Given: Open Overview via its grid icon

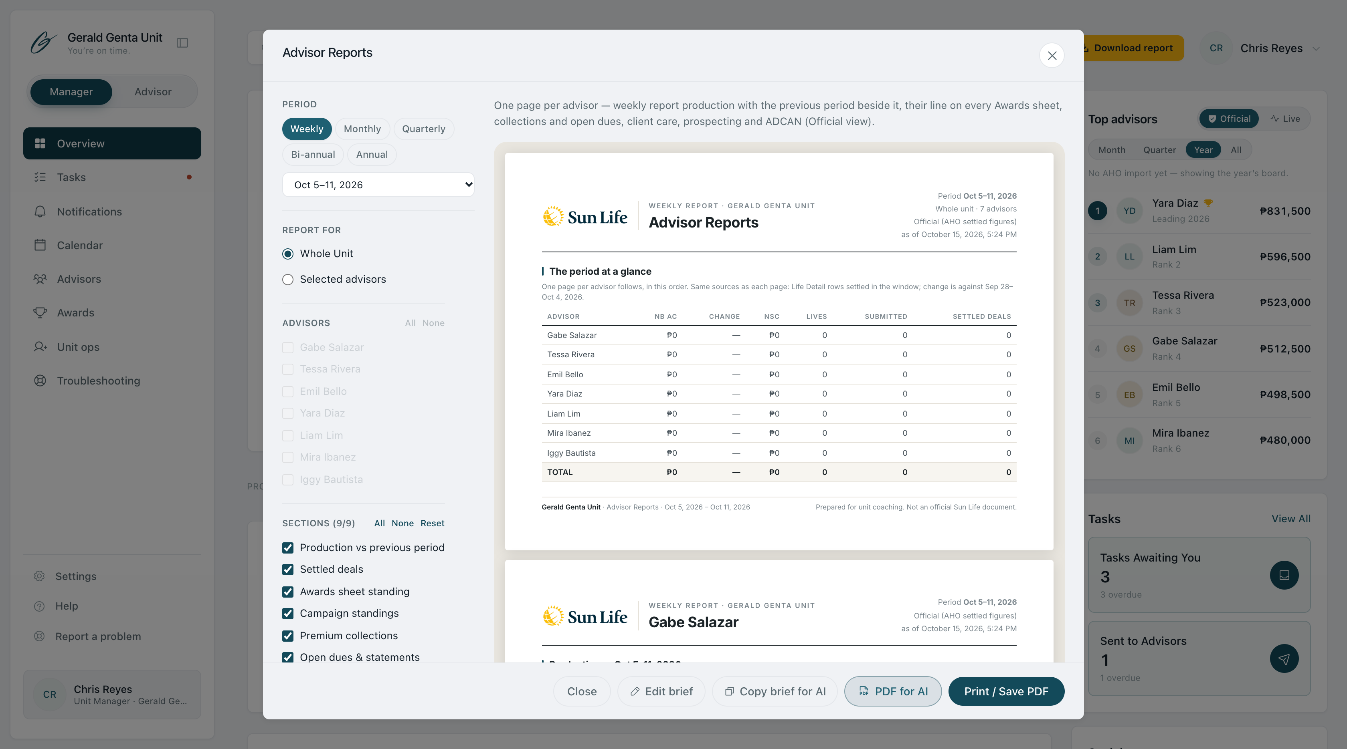Looking at the screenshot, I should click(40, 143).
